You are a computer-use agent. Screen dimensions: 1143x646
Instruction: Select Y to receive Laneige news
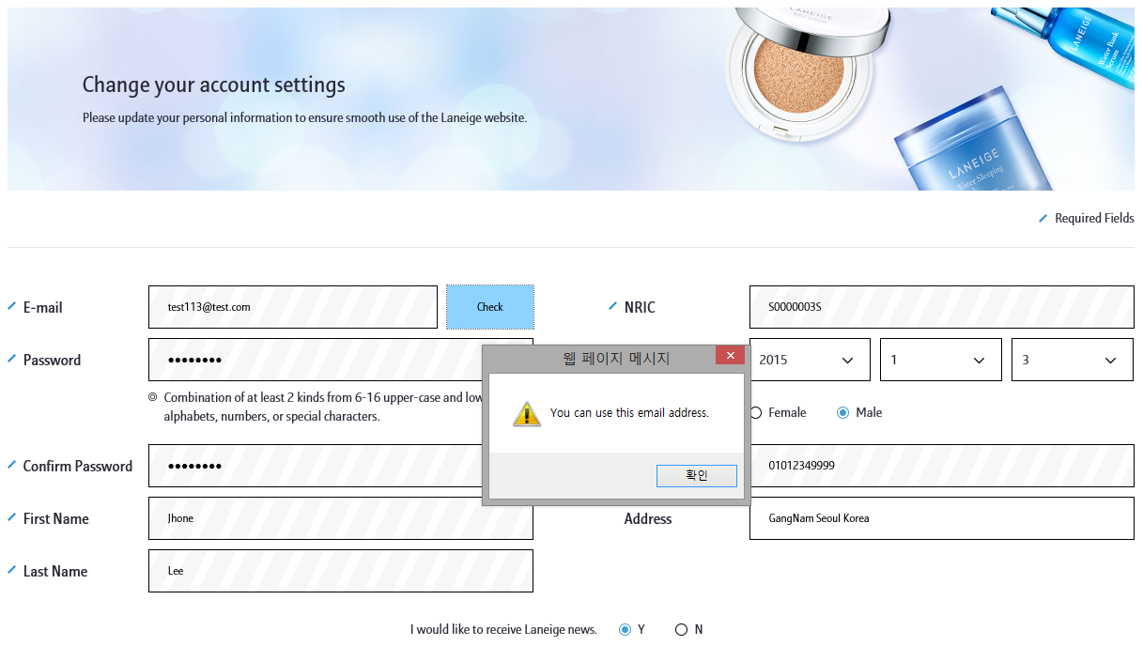625,630
